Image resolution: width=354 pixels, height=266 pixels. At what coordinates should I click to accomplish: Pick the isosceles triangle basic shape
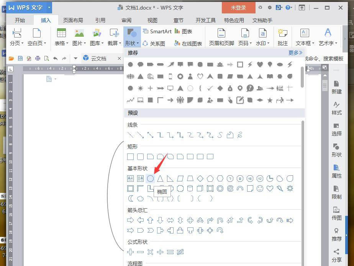(x=160, y=179)
